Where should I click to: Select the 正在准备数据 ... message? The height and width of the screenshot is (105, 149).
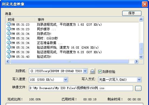pyautogui.click(x=49, y=43)
